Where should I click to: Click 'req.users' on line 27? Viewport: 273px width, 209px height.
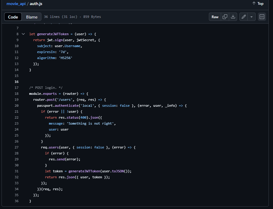pos(50,147)
